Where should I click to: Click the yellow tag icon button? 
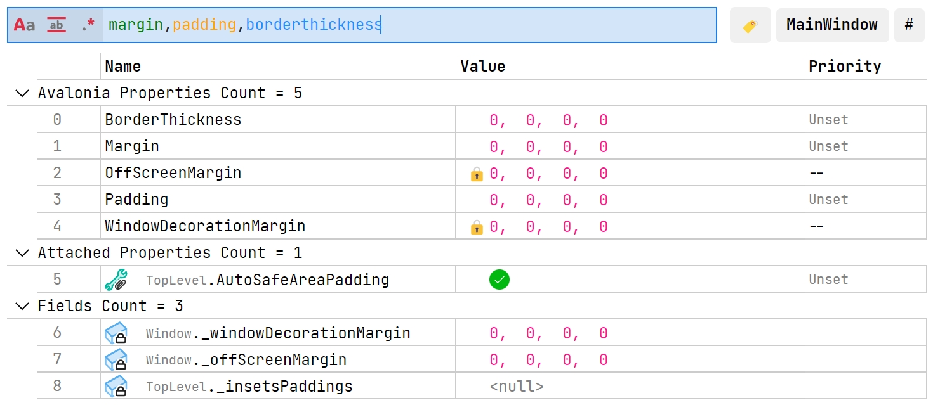(750, 25)
